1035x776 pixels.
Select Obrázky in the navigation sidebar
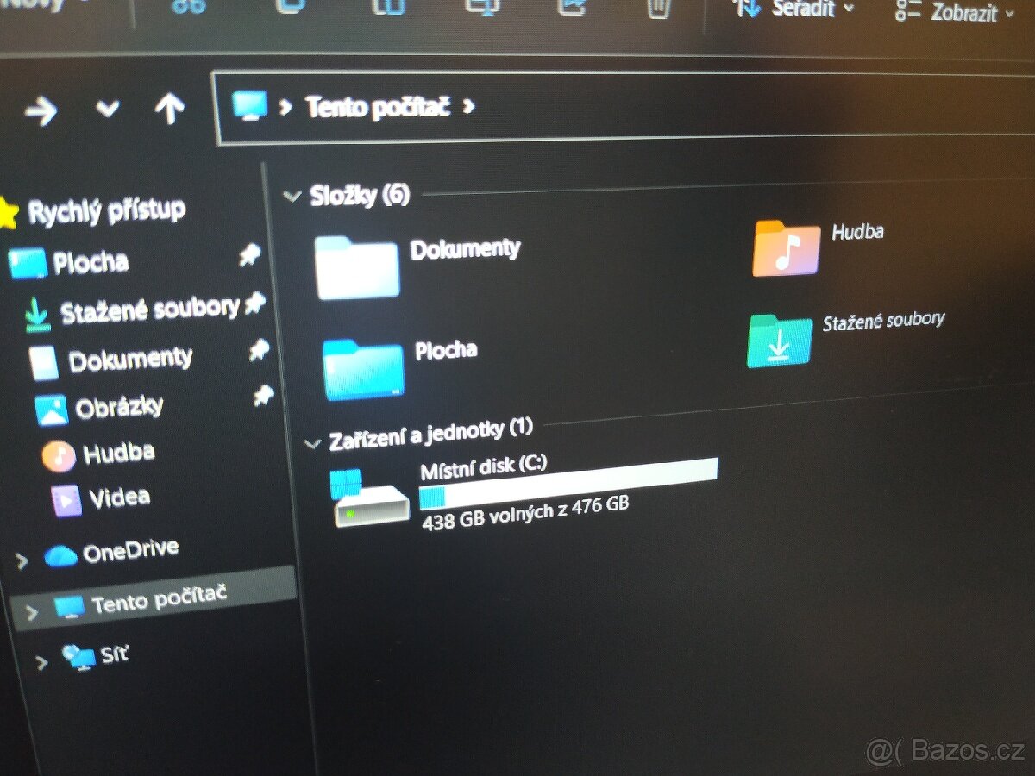coord(118,407)
